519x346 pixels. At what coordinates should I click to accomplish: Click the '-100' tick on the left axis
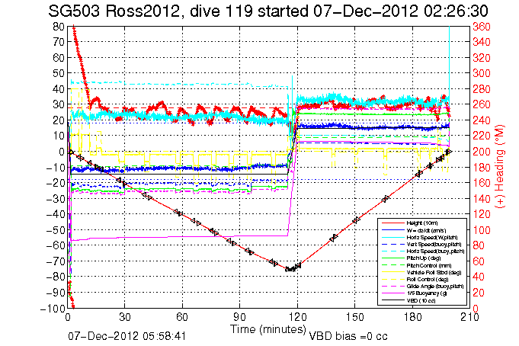coord(53,308)
